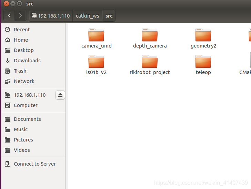The height and width of the screenshot is (189, 251).
Task: Go back with the left arrow button
Action: click(9, 16)
